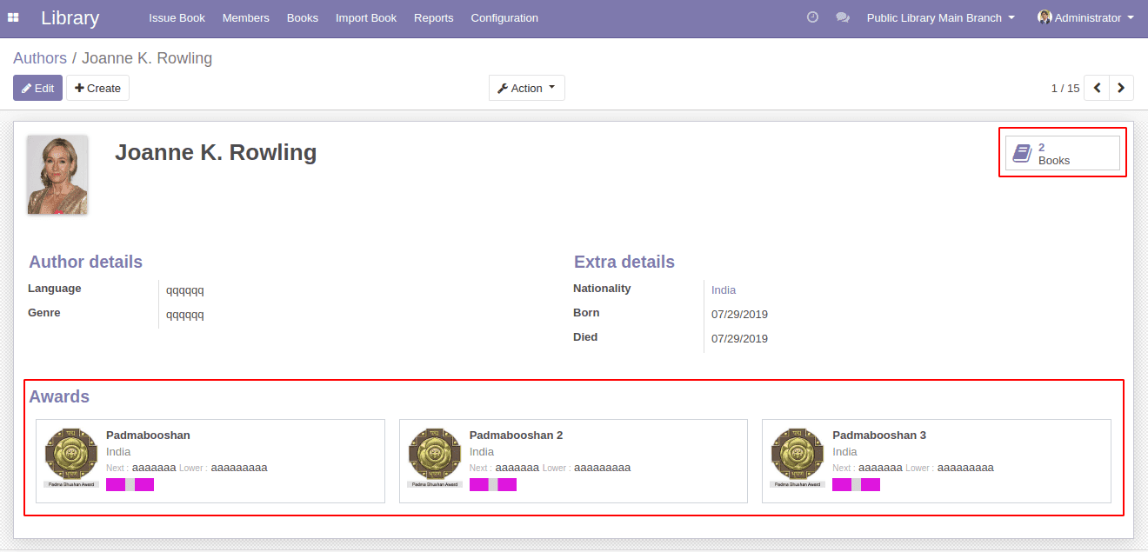Viewport: 1148px width, 552px height.
Task: Click the 1 / 15 pager counter
Action: 1065,88
